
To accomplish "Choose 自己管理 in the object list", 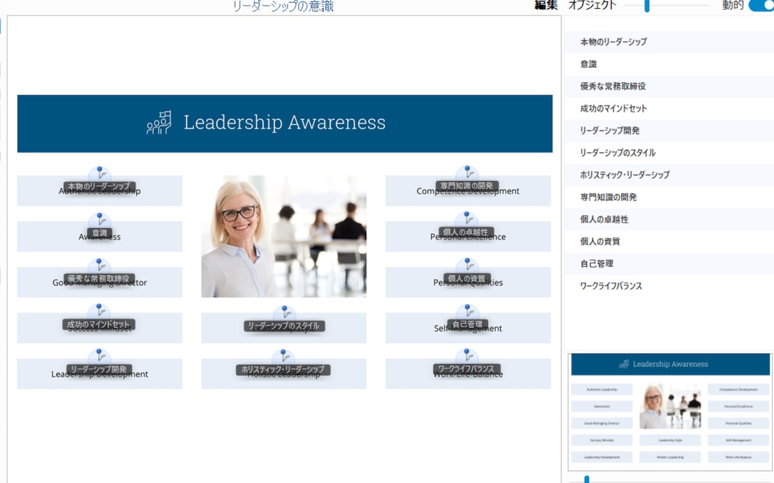I will point(669,264).
